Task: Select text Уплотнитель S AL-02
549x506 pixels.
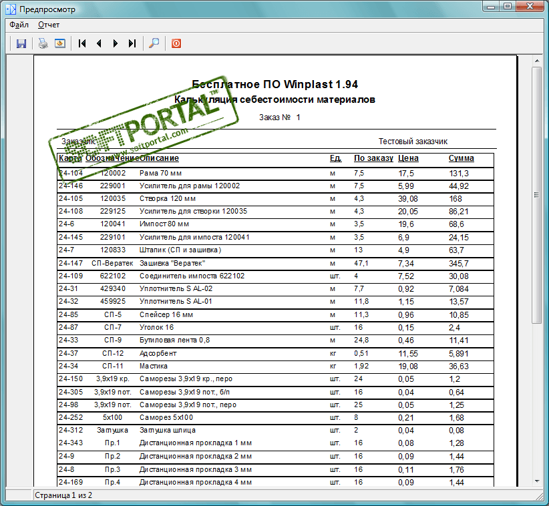Action: (x=176, y=288)
